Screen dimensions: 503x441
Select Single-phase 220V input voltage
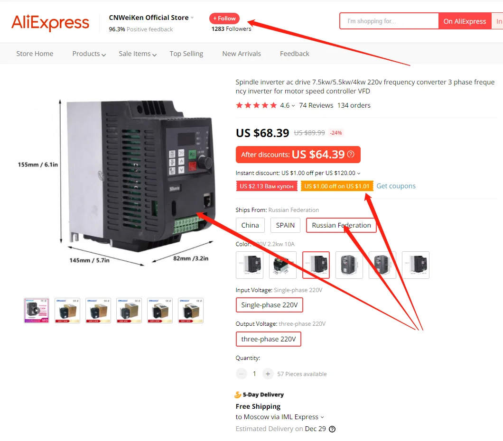coord(270,305)
